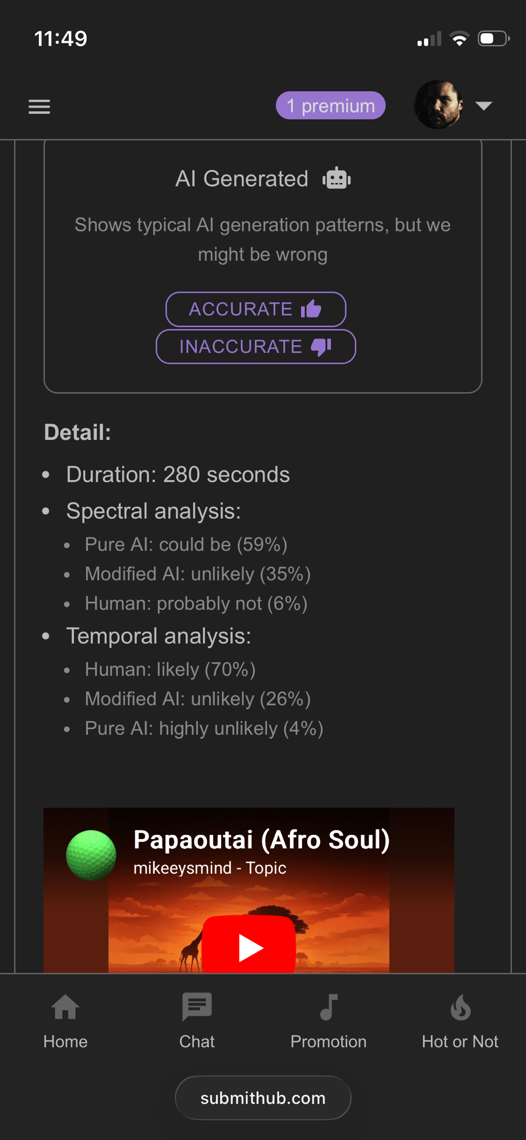This screenshot has width=526, height=1140.
Task: Switch to the Promotion tab
Action: (328, 1020)
